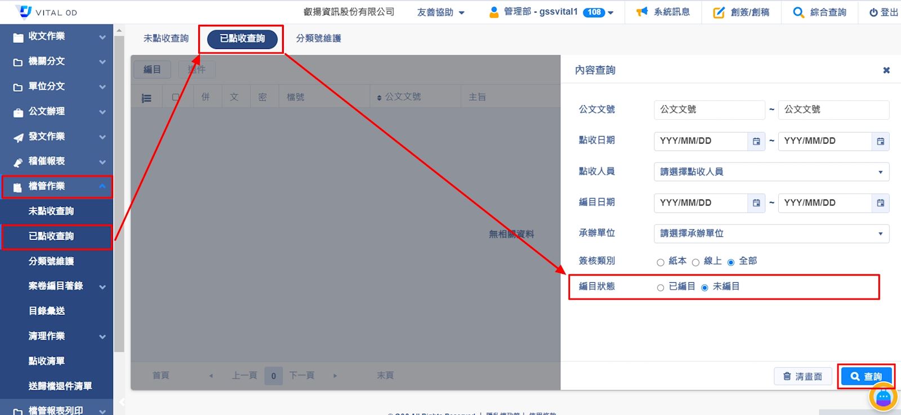
Task: Open calendar for 點收日期 end date
Action: pos(881,141)
